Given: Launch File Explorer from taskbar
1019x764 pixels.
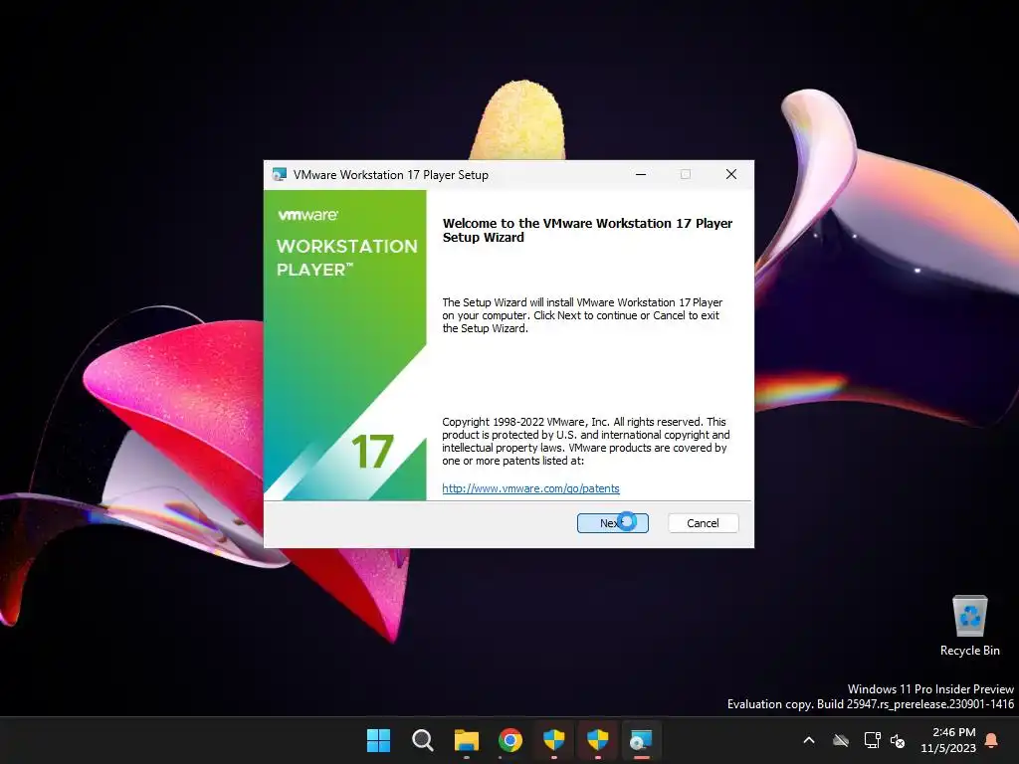Looking at the screenshot, I should pyautogui.click(x=466, y=740).
